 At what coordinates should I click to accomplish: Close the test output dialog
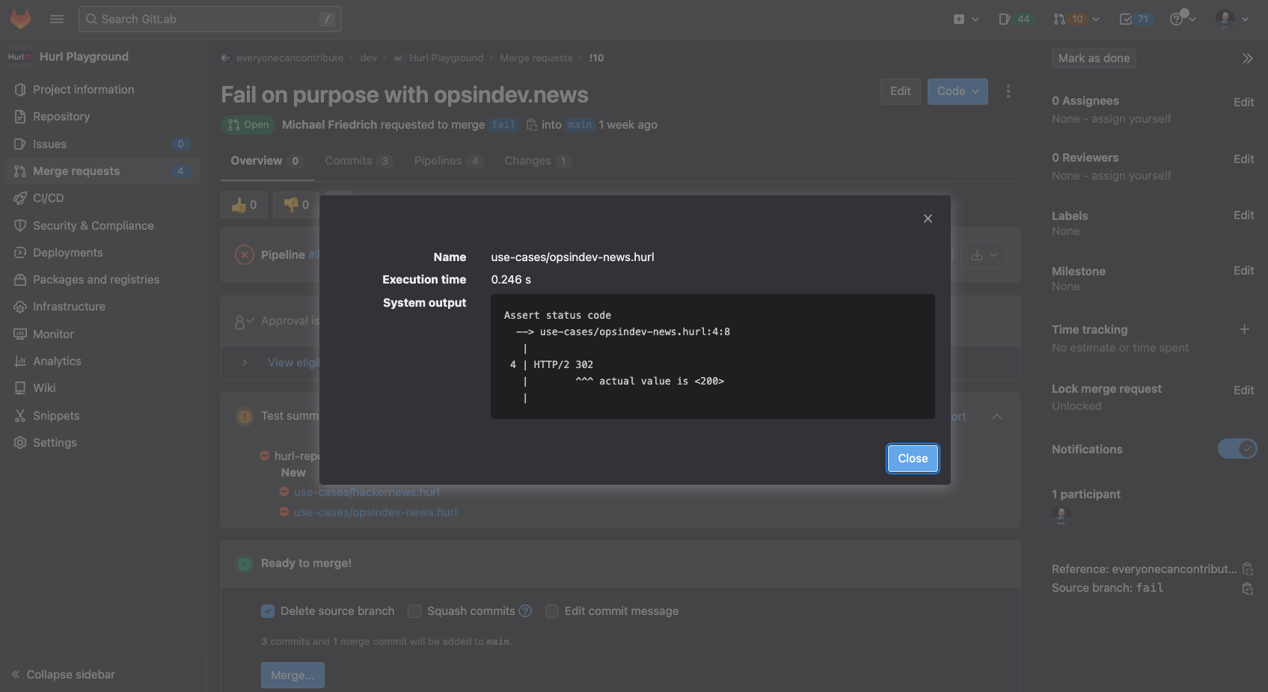click(912, 458)
